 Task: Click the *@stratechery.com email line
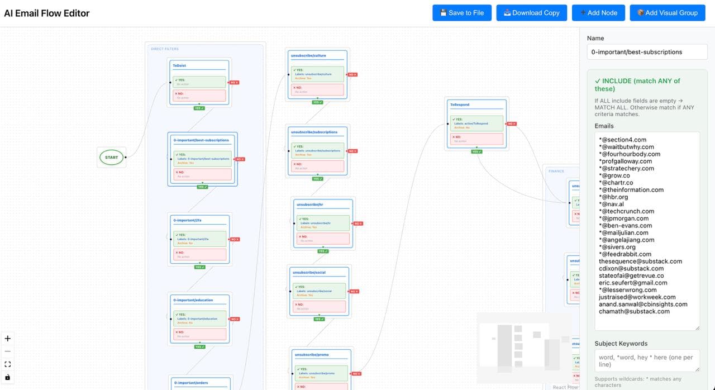(626, 168)
